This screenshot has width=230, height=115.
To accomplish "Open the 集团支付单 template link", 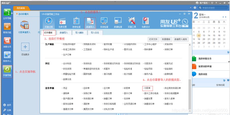I will pyautogui.click(x=88, y=109).
